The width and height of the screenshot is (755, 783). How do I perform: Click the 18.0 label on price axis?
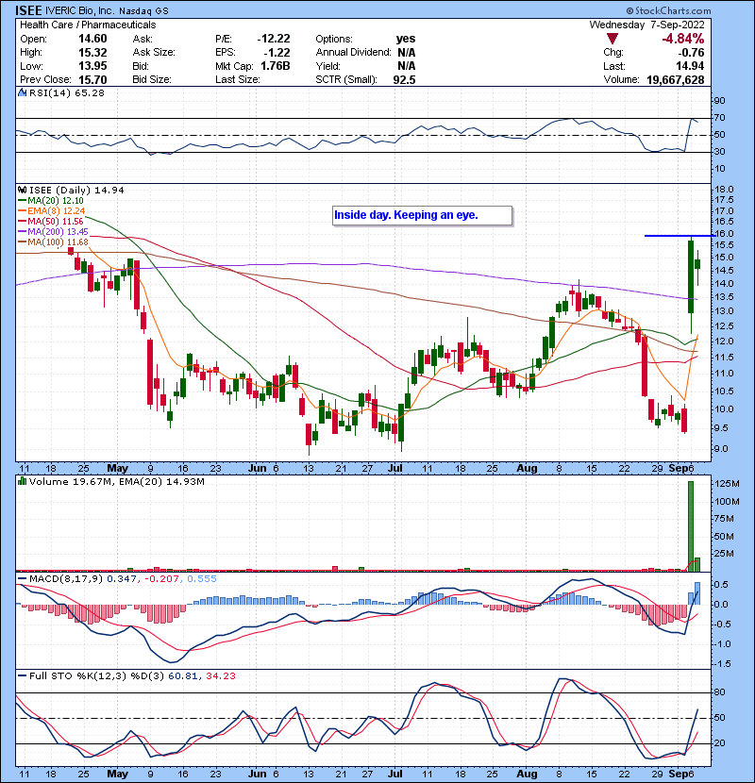[x=724, y=190]
